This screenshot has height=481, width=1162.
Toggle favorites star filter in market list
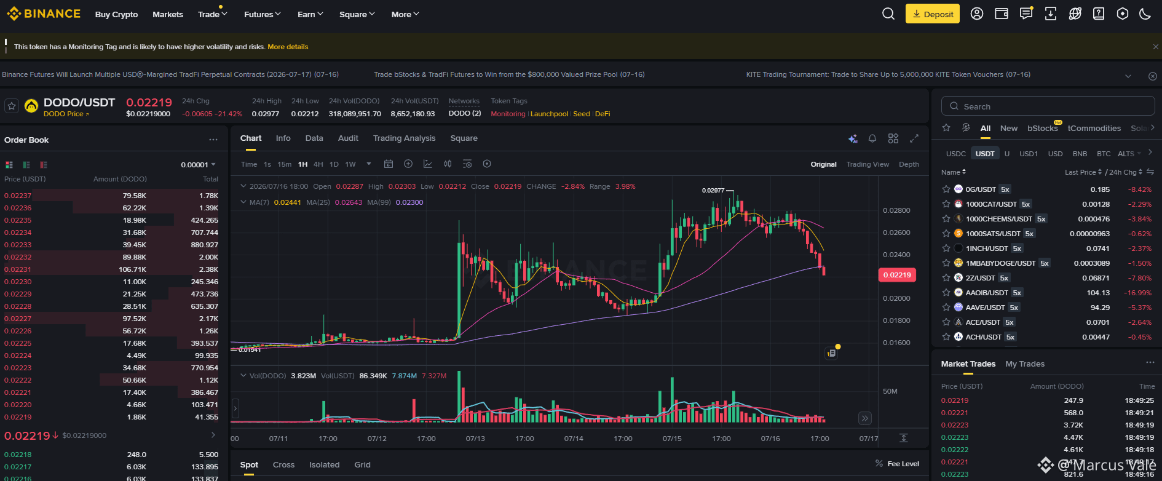[x=947, y=128]
